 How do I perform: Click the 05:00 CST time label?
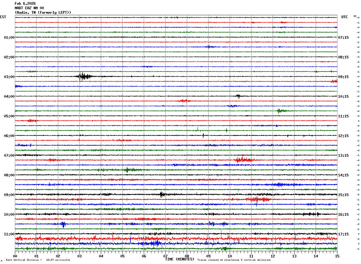(x=9, y=116)
